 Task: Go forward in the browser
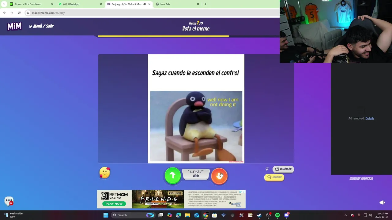(12, 13)
